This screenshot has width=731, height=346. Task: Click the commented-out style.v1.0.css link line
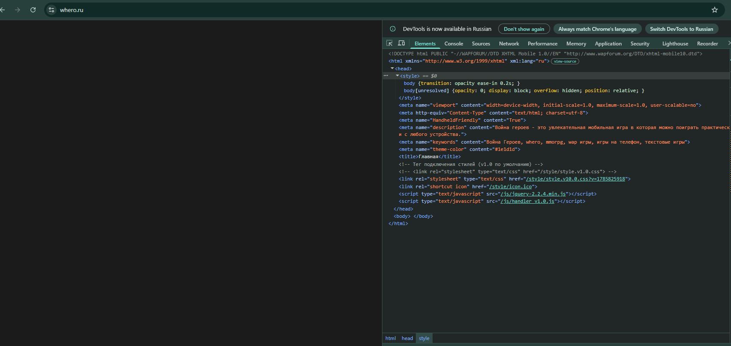pyautogui.click(x=508, y=171)
